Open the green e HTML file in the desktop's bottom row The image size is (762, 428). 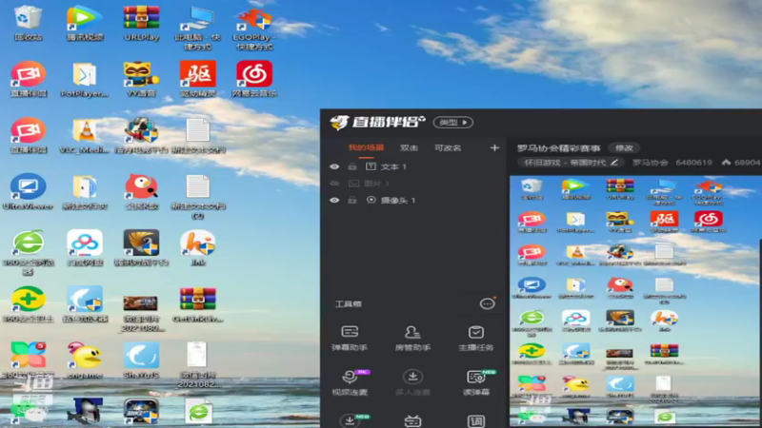click(198, 412)
